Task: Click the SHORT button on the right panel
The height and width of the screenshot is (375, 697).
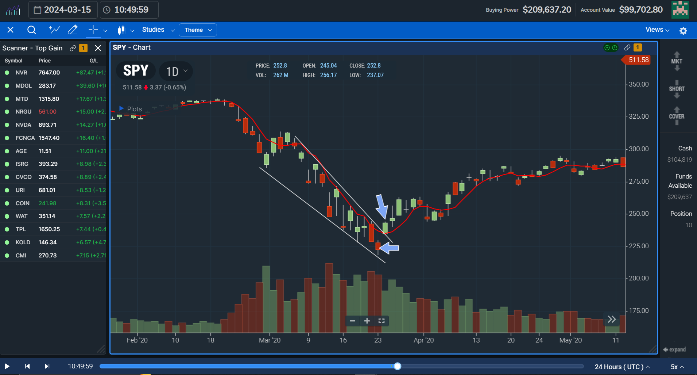Action: (x=677, y=88)
